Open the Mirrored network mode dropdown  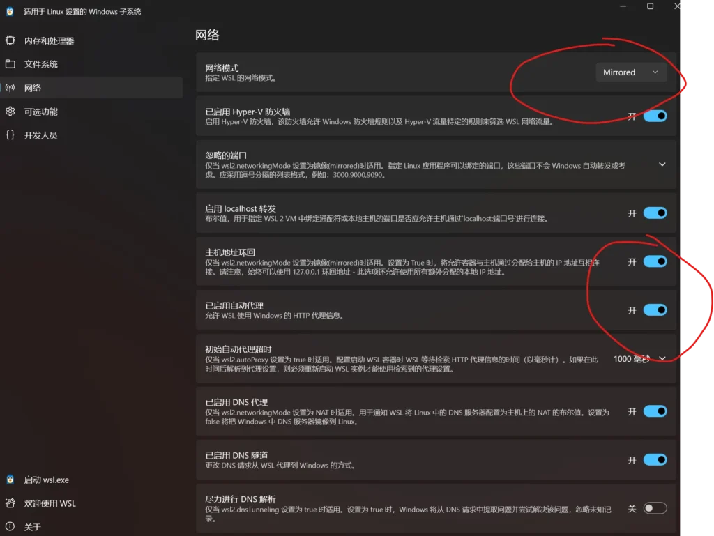[631, 72]
